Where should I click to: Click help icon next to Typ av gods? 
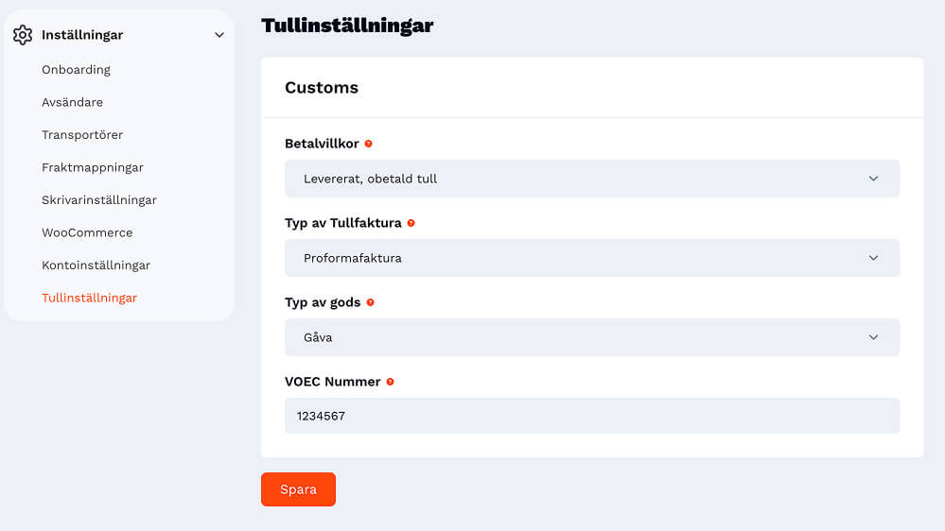point(370,302)
